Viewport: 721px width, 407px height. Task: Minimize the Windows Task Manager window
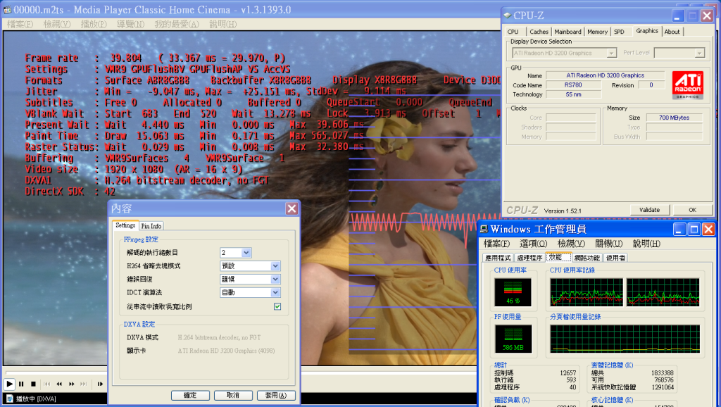679,229
